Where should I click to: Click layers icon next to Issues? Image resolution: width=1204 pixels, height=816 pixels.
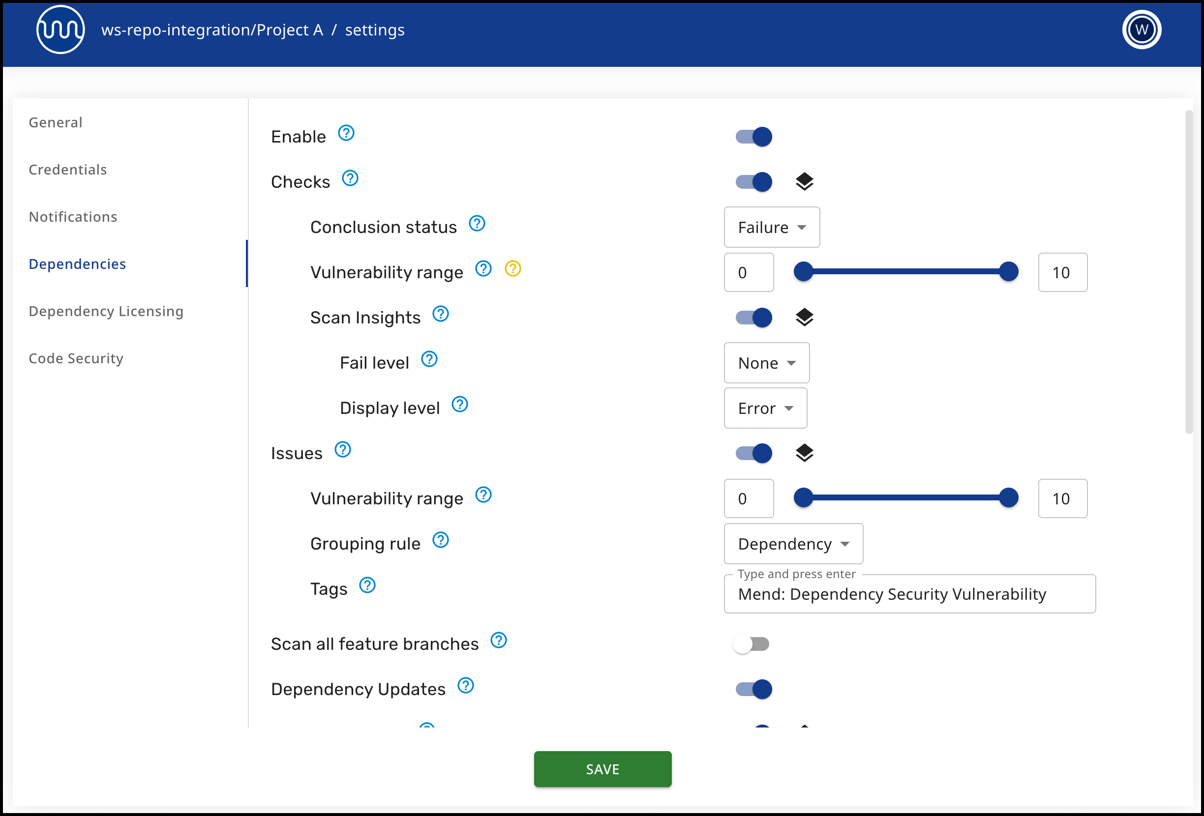(x=804, y=453)
